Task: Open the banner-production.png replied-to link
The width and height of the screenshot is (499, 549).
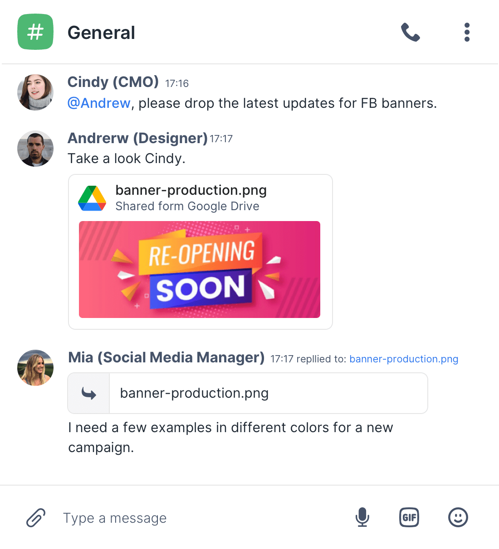Action: click(404, 359)
